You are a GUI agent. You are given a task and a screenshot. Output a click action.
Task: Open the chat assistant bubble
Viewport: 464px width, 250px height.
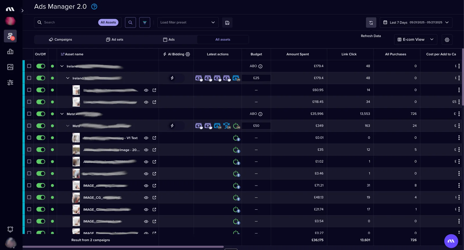pyautogui.click(x=451, y=241)
